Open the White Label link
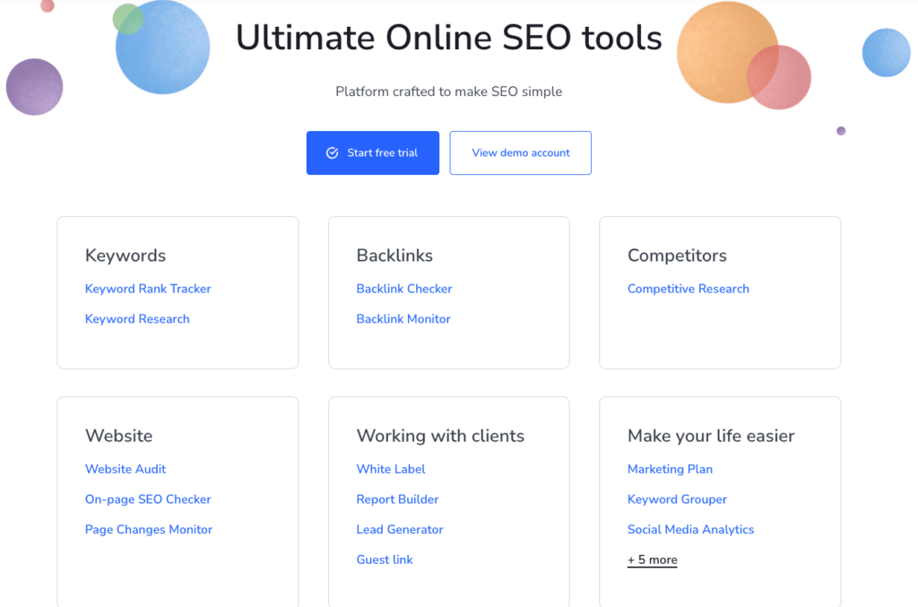The image size is (918, 607). click(x=391, y=469)
